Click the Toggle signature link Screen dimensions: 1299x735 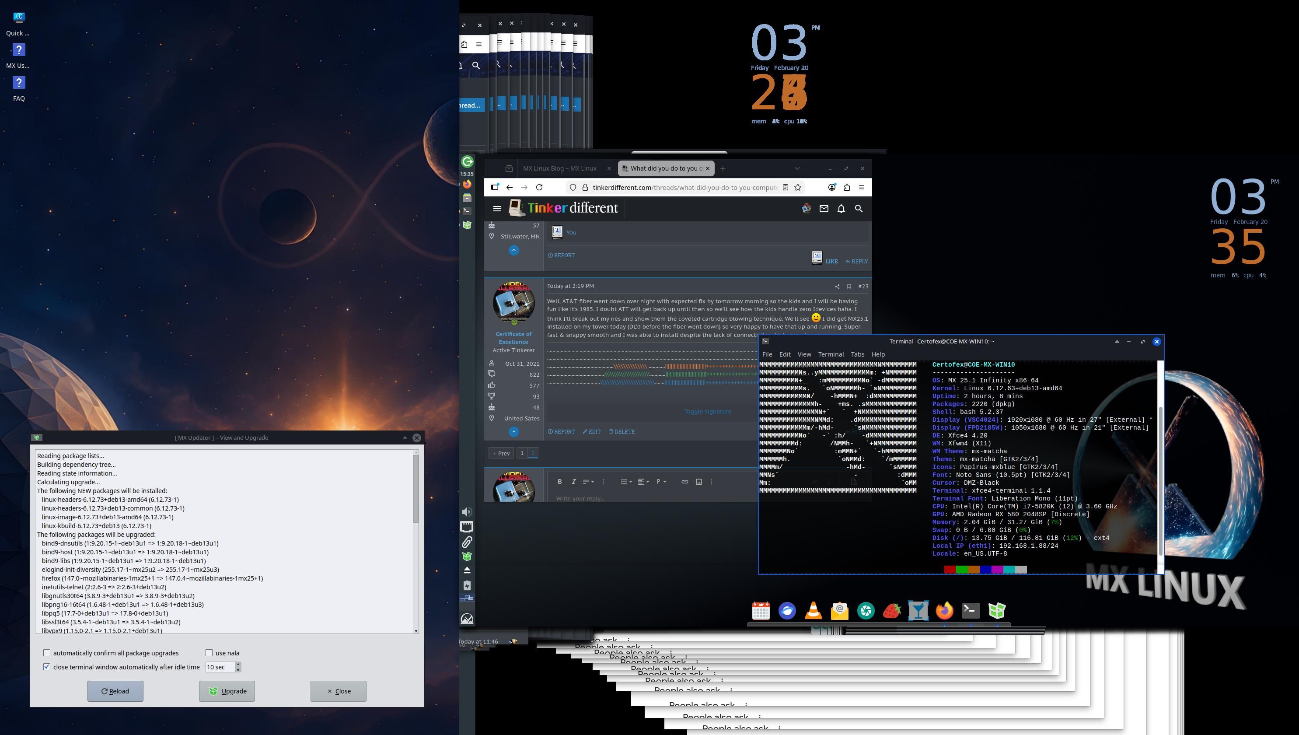click(707, 411)
